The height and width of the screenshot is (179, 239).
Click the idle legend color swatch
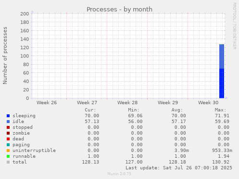8,122
